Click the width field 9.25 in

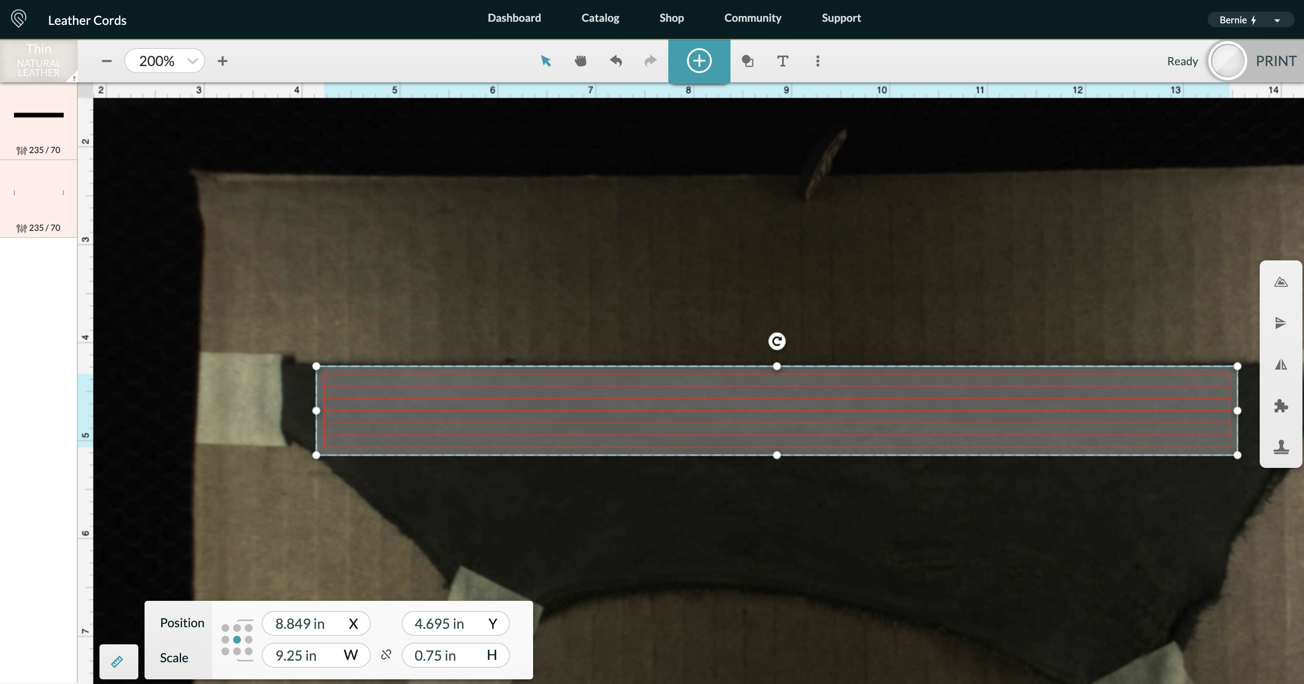[x=316, y=655]
